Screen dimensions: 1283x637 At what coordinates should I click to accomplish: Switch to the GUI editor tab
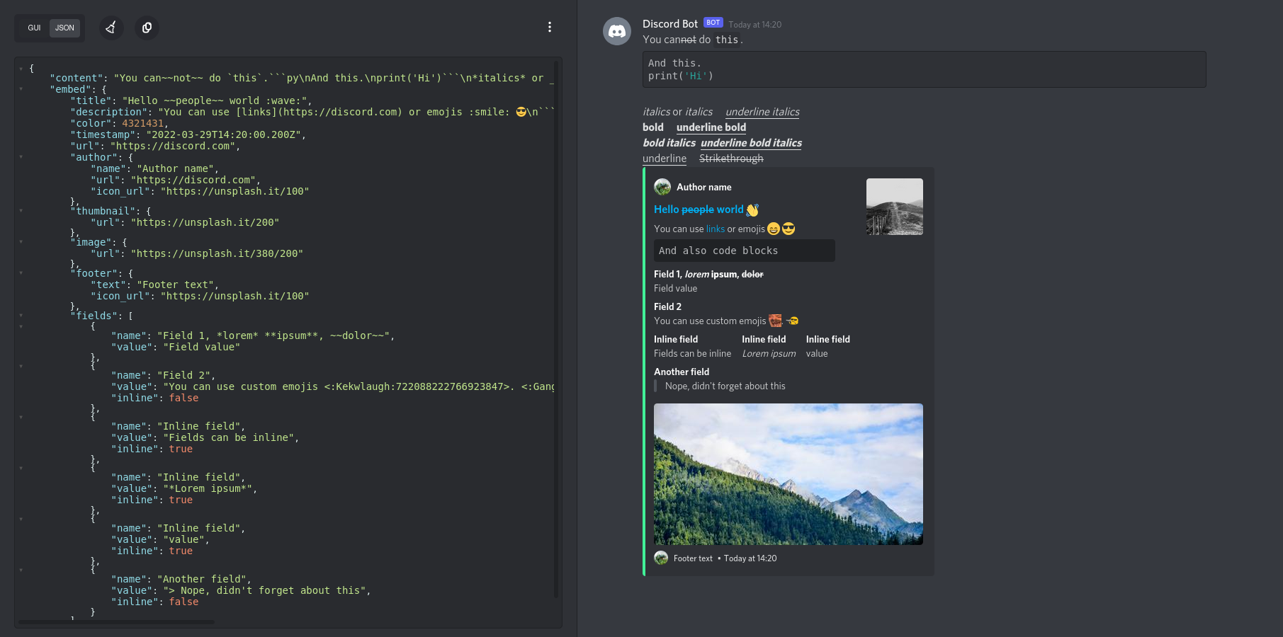(x=34, y=28)
